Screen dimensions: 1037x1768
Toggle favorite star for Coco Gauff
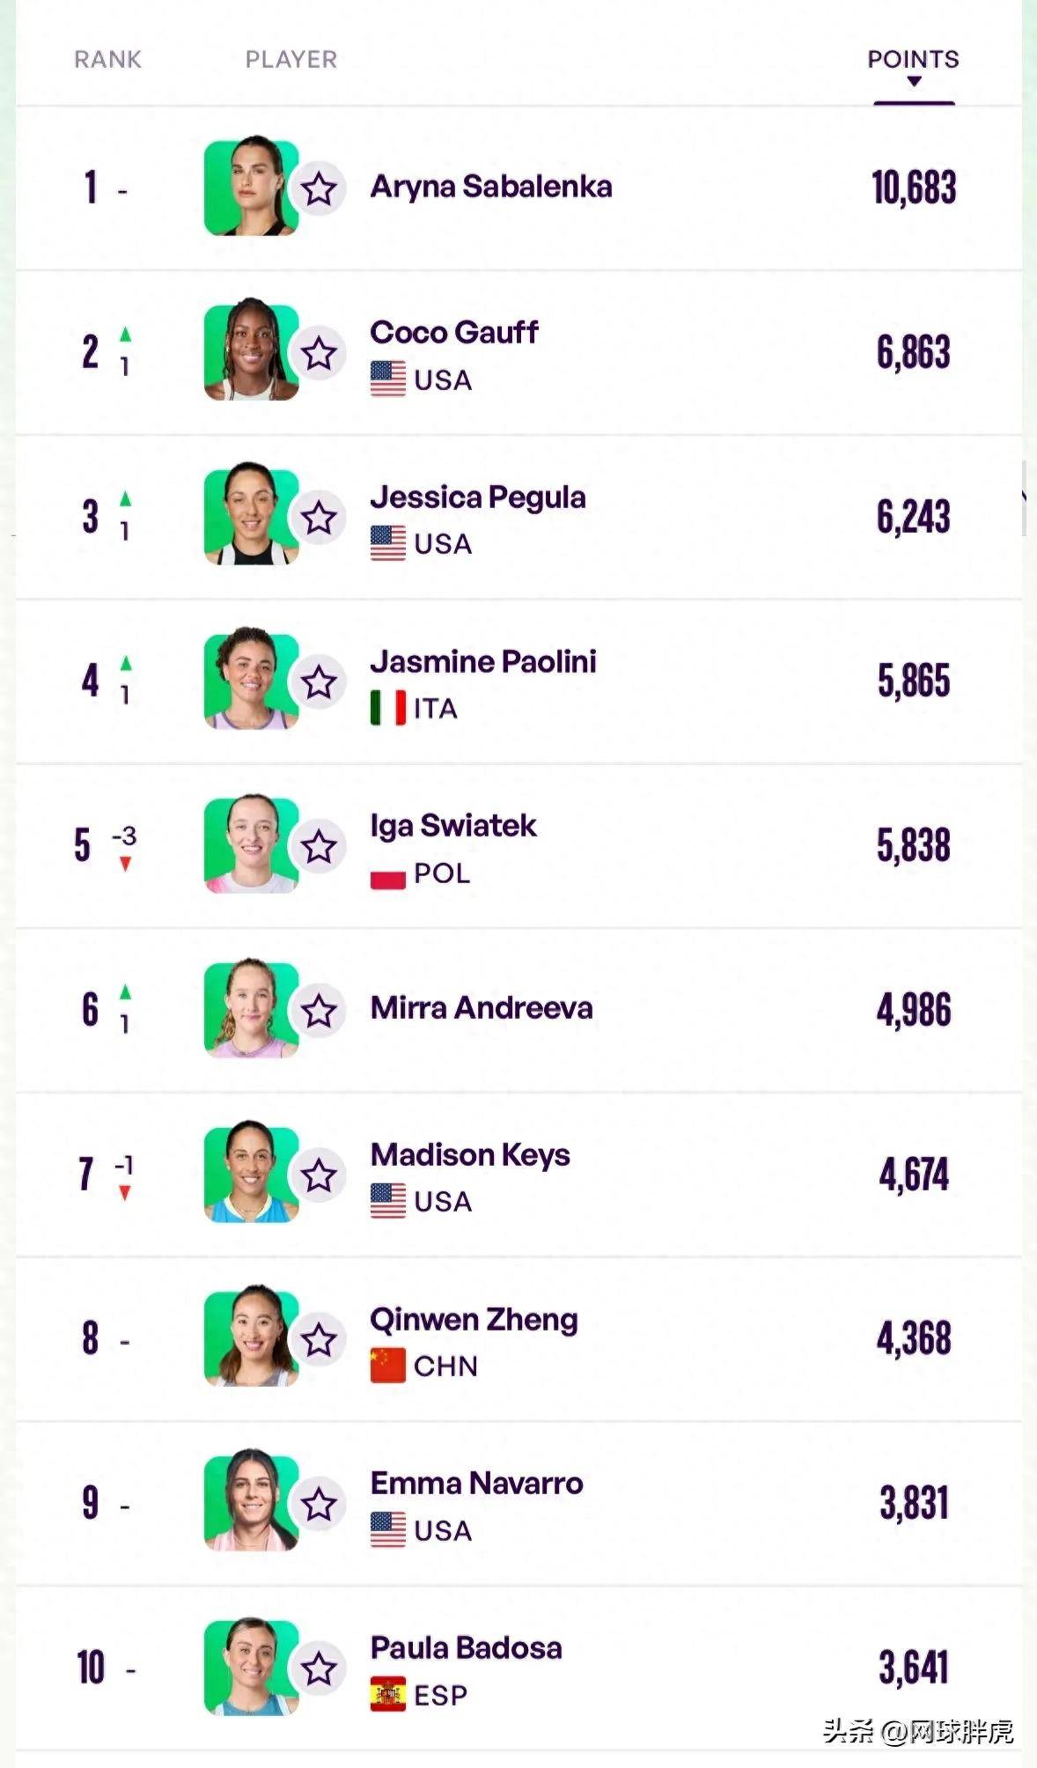tap(319, 353)
